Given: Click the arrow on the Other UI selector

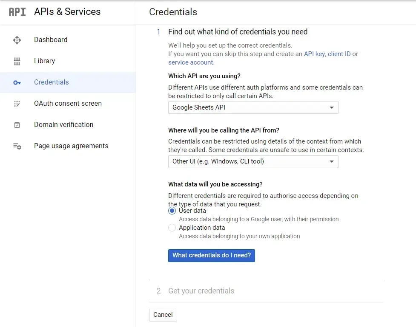Looking at the screenshot, I should click(331, 161).
